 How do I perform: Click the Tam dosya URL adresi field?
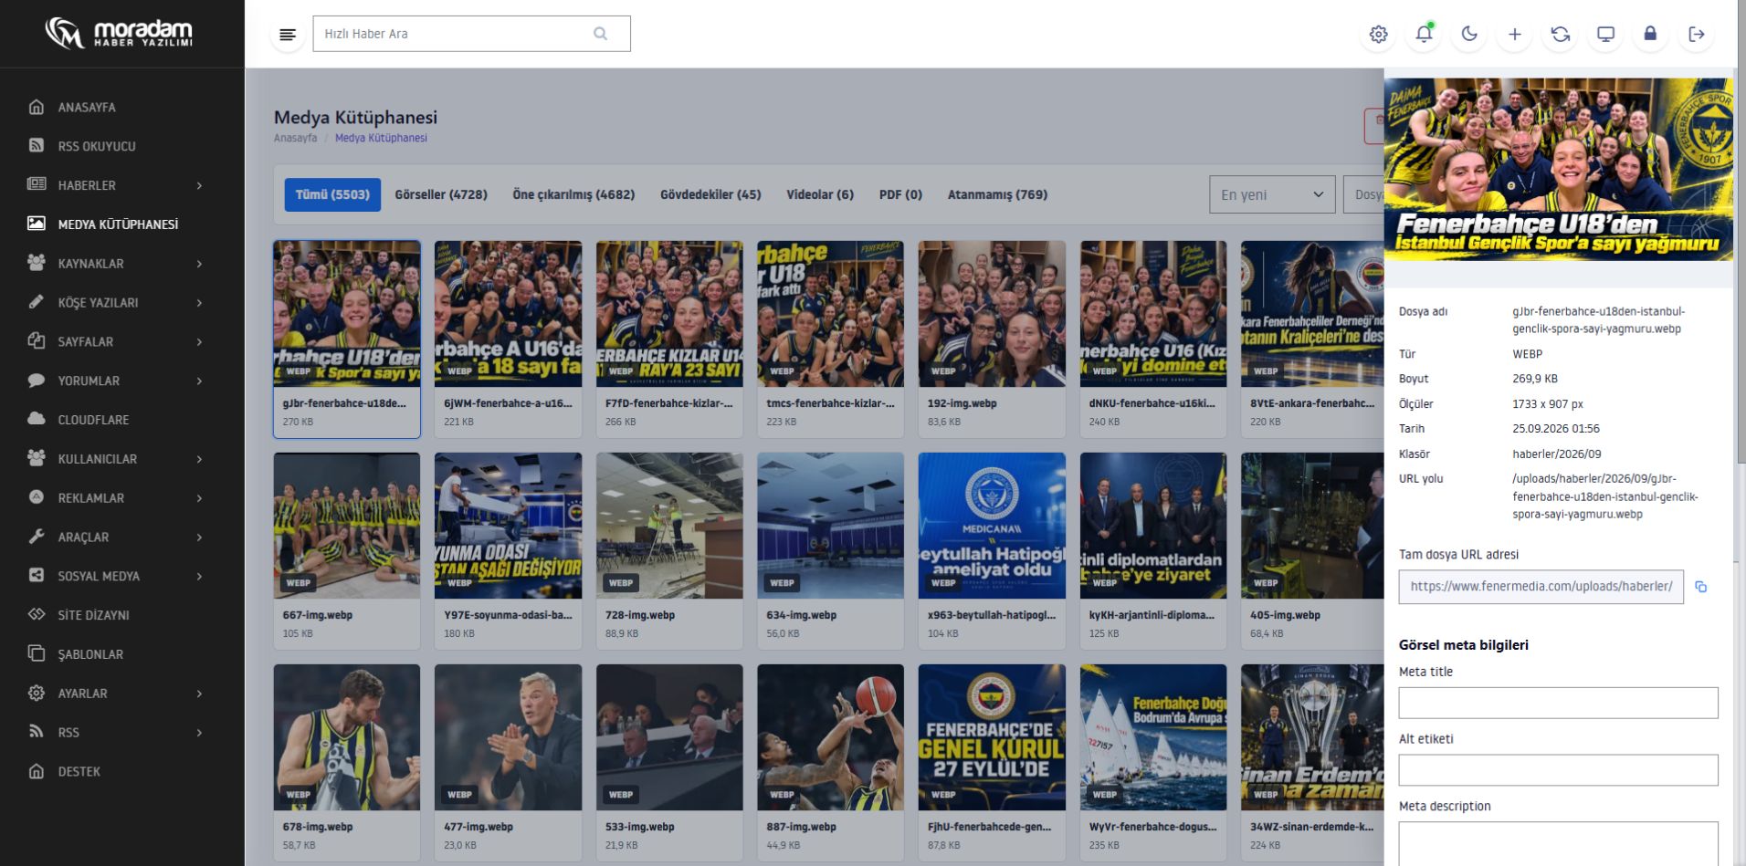(1541, 587)
